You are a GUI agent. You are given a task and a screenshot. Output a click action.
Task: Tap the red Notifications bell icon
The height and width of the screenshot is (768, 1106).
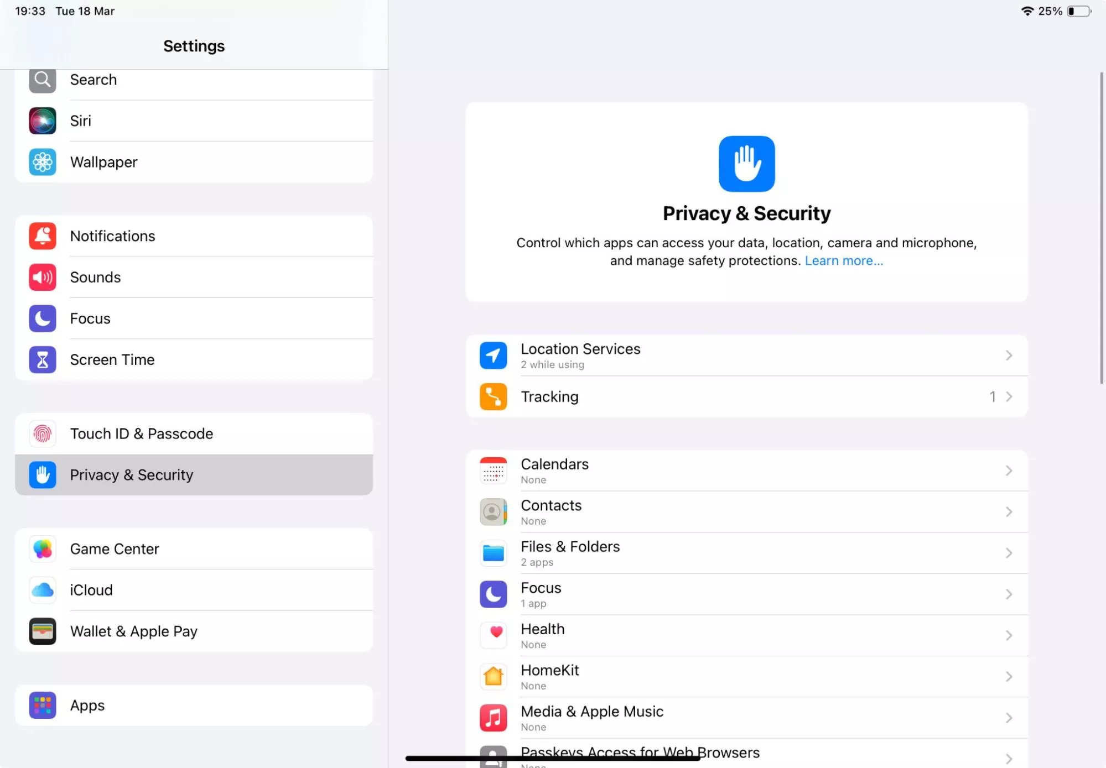point(43,236)
